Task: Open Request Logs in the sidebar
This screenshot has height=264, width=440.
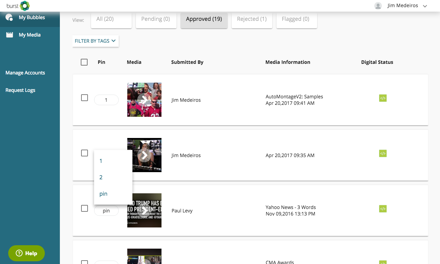Action: coord(21,90)
